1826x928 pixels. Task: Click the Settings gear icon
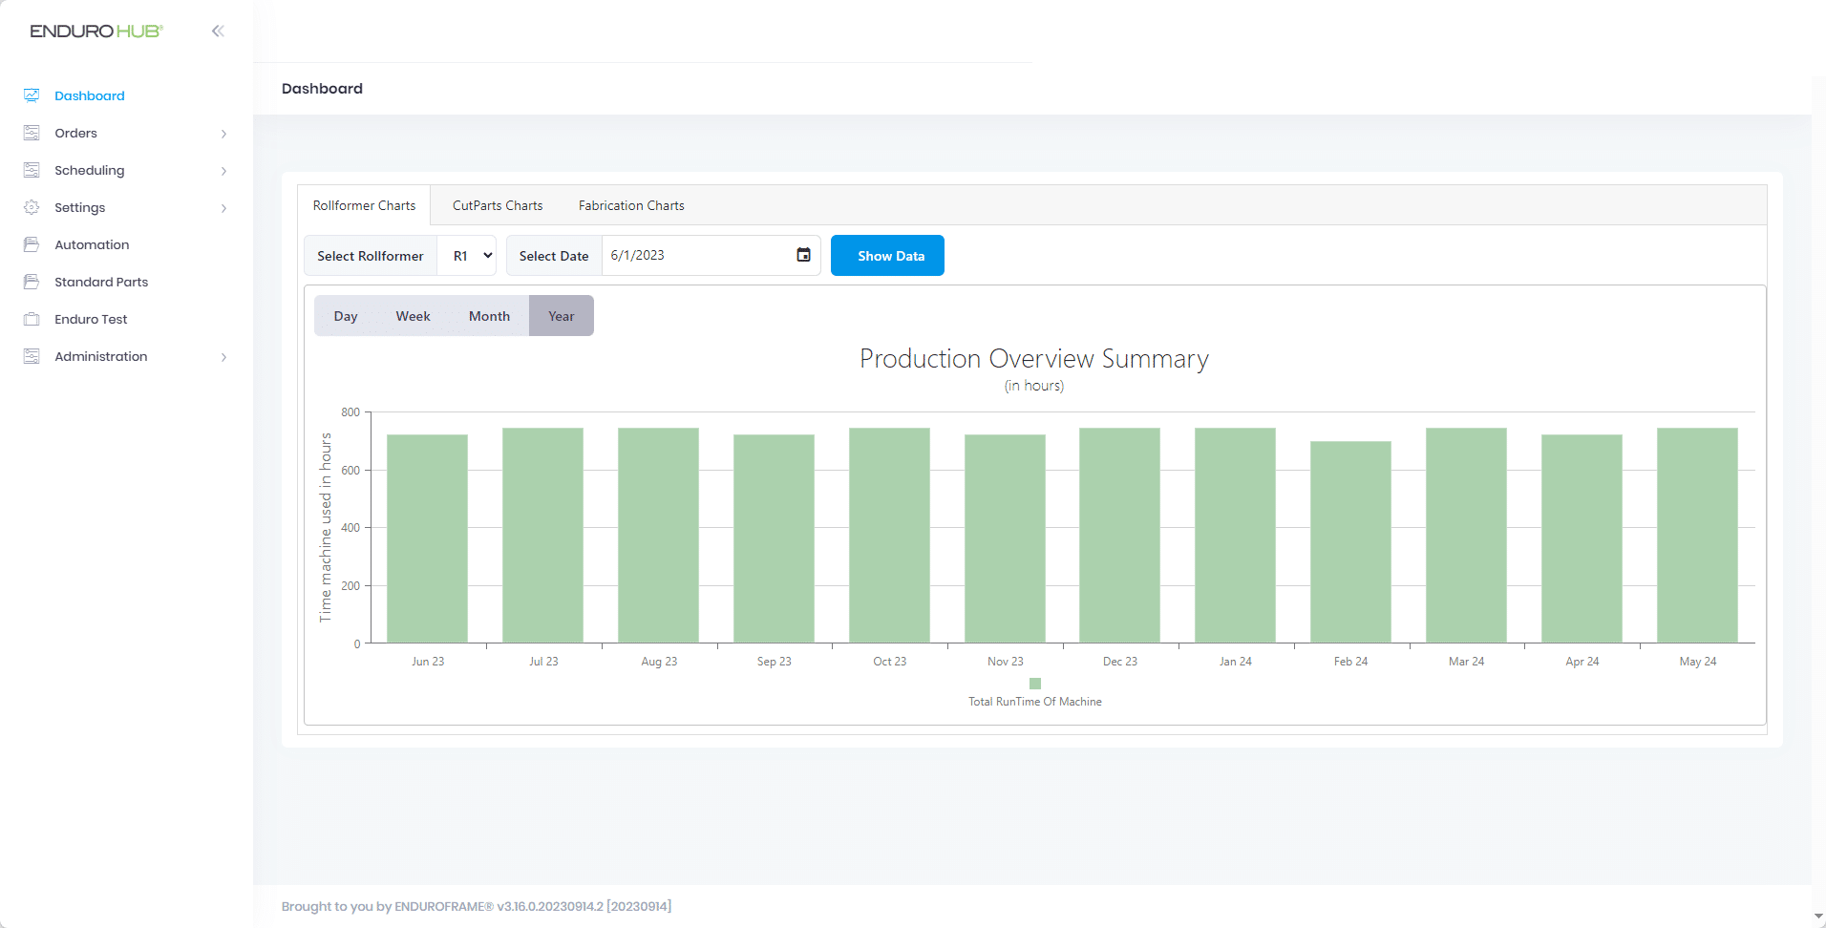point(32,207)
